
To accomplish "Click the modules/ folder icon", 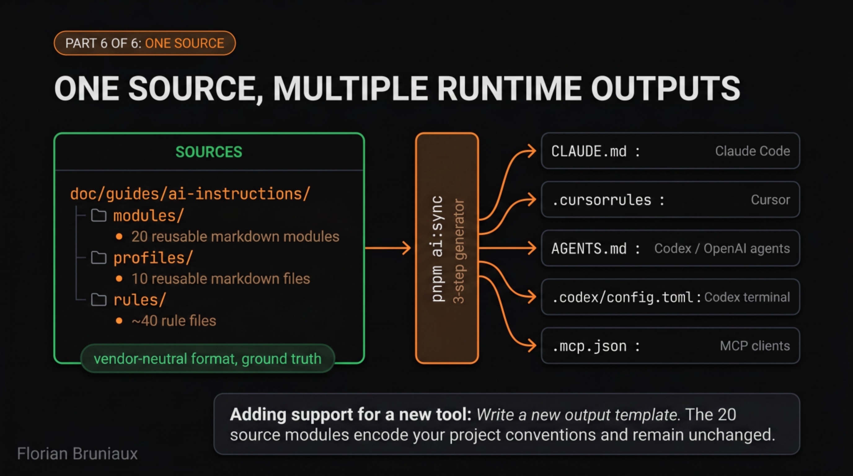I will [x=99, y=215].
